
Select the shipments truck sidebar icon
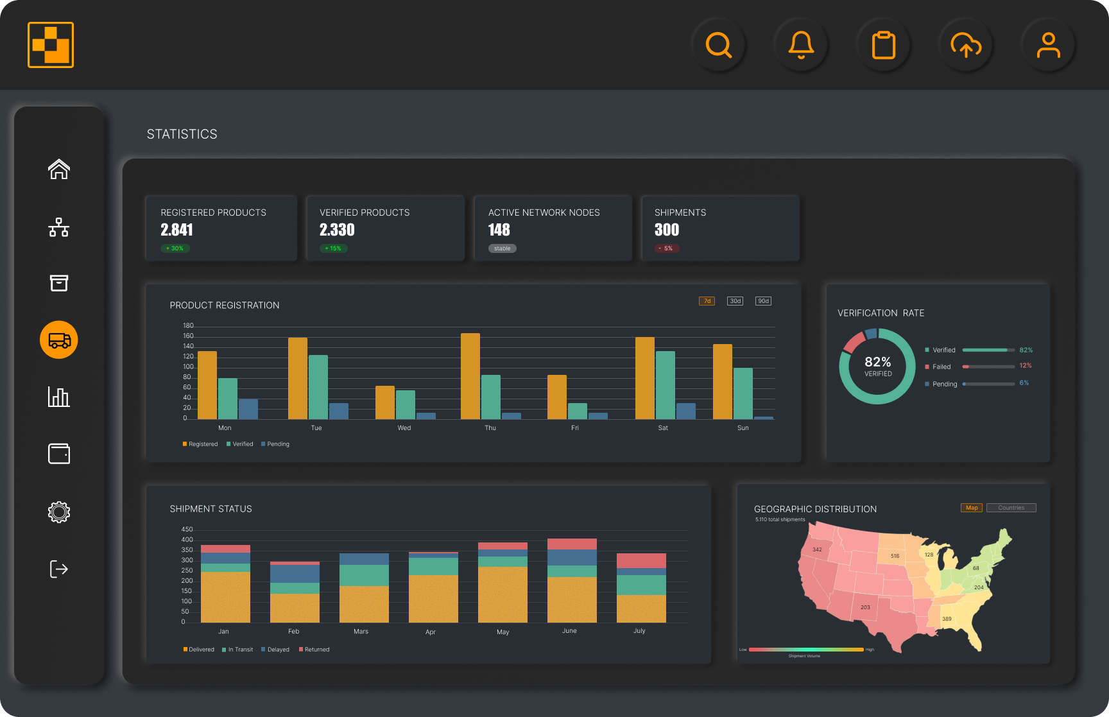(59, 340)
